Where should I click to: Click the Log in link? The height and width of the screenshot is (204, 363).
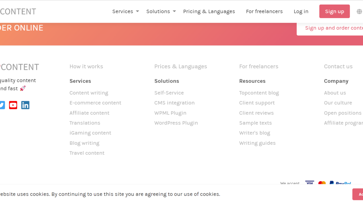tap(301, 11)
